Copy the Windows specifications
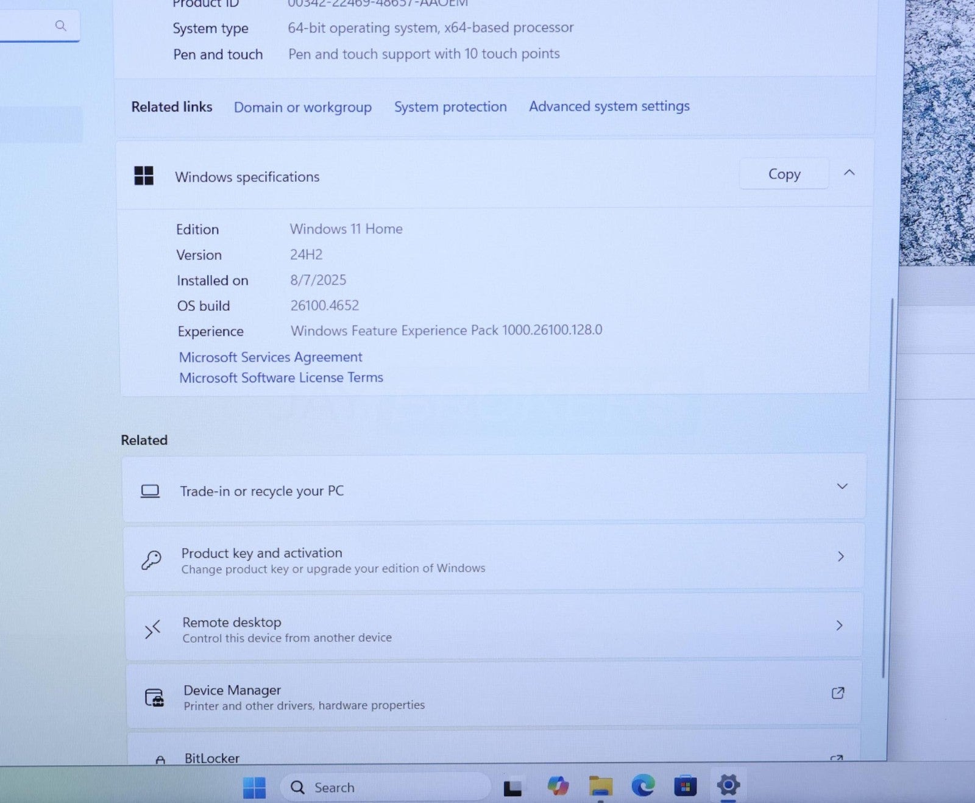Viewport: 975px width, 803px height. click(x=784, y=174)
